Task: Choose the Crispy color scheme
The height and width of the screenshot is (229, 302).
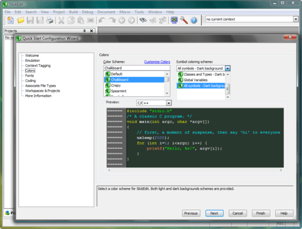Action: pos(134,85)
